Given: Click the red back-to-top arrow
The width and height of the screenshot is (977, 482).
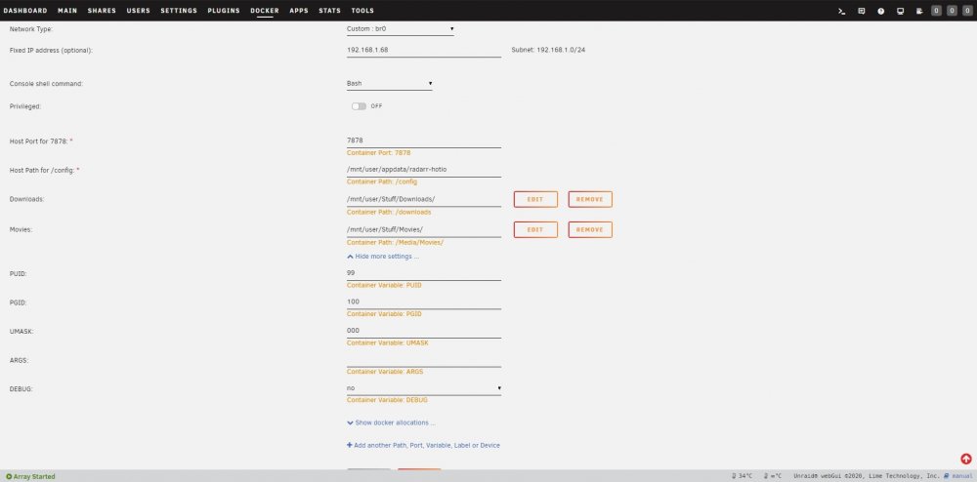Looking at the screenshot, I should pyautogui.click(x=966, y=459).
